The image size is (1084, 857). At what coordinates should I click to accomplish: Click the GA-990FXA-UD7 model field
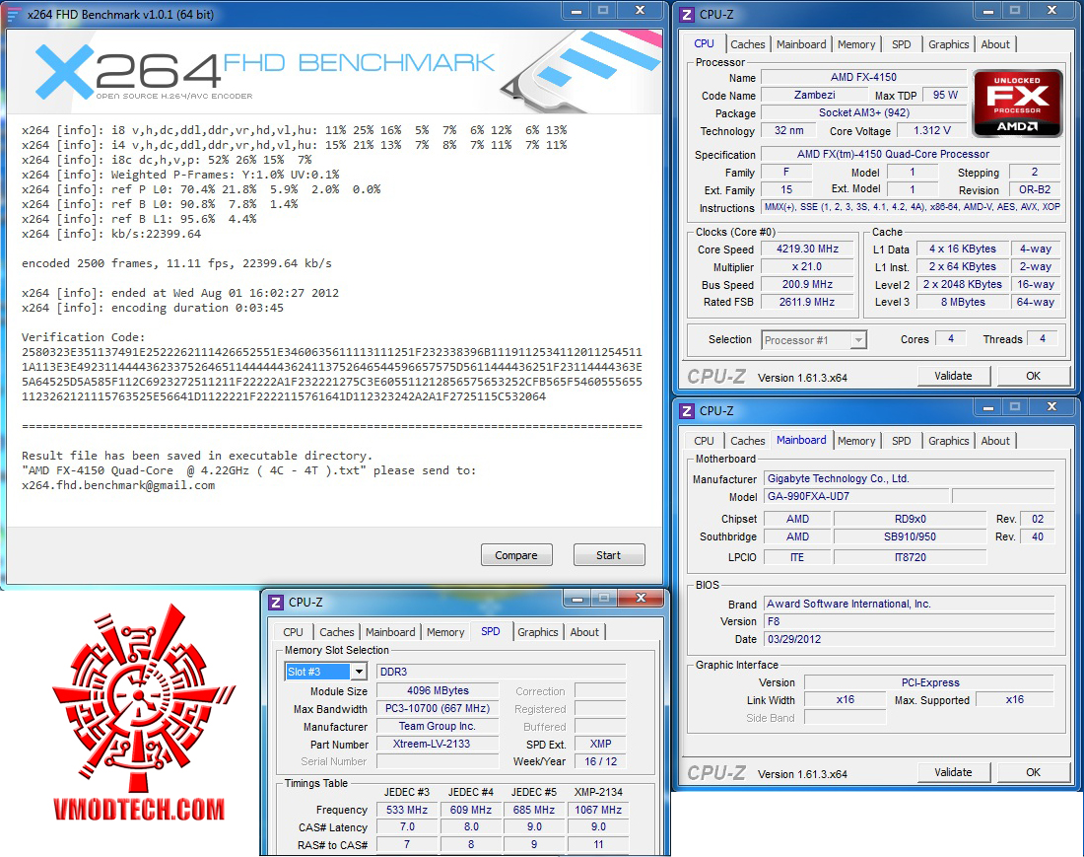point(855,496)
